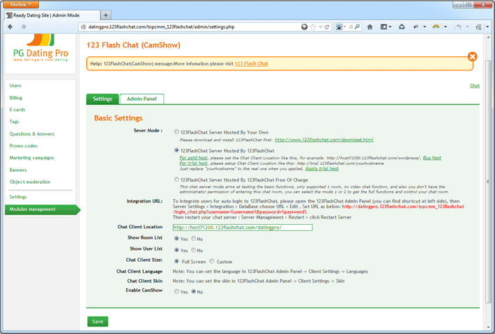Select 123FlashChat Server Hosted By Your Own
Screen dimensions: 495x334
pyautogui.click(x=176, y=131)
